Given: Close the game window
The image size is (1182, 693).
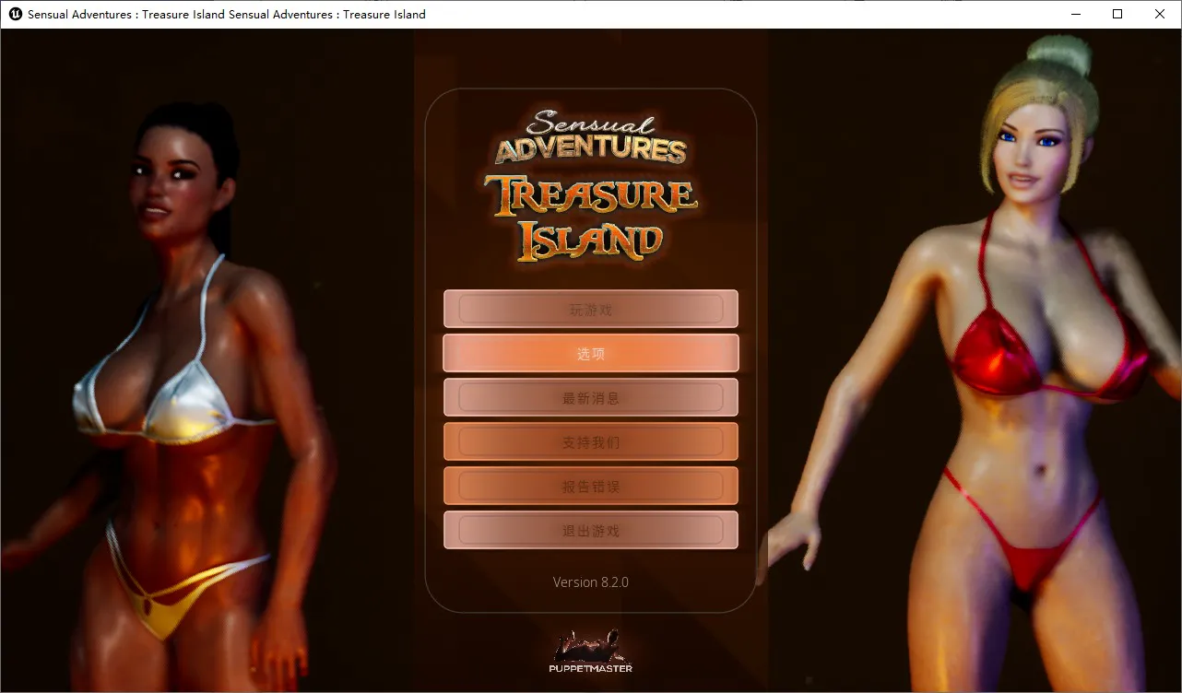Looking at the screenshot, I should [x=1160, y=14].
